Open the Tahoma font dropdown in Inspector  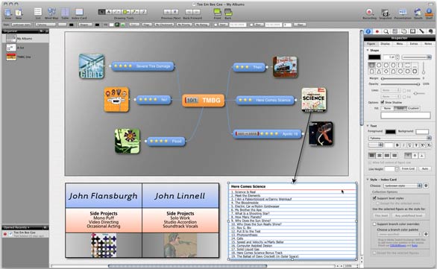coord(400,138)
